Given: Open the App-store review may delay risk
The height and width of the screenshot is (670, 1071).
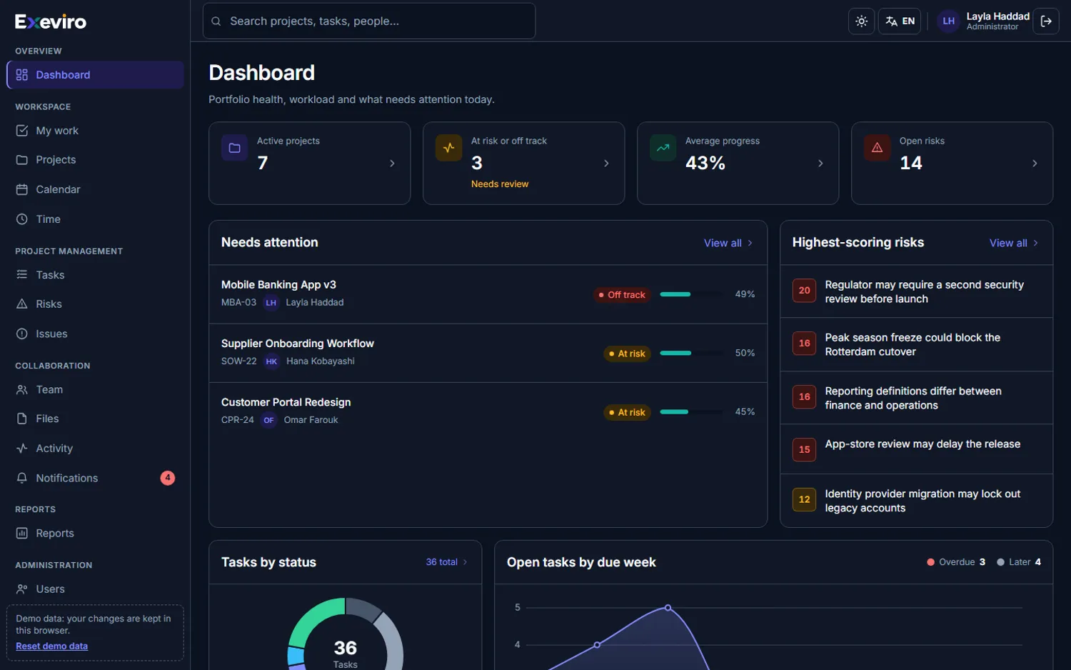Looking at the screenshot, I should (916, 449).
